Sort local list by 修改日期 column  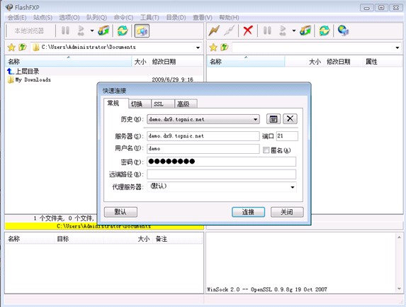pos(176,62)
